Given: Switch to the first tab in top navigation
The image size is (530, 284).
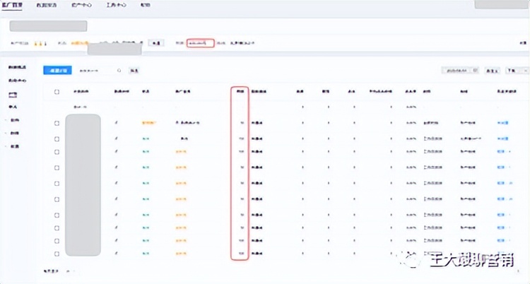Looking at the screenshot, I should pyautogui.click(x=12, y=5).
